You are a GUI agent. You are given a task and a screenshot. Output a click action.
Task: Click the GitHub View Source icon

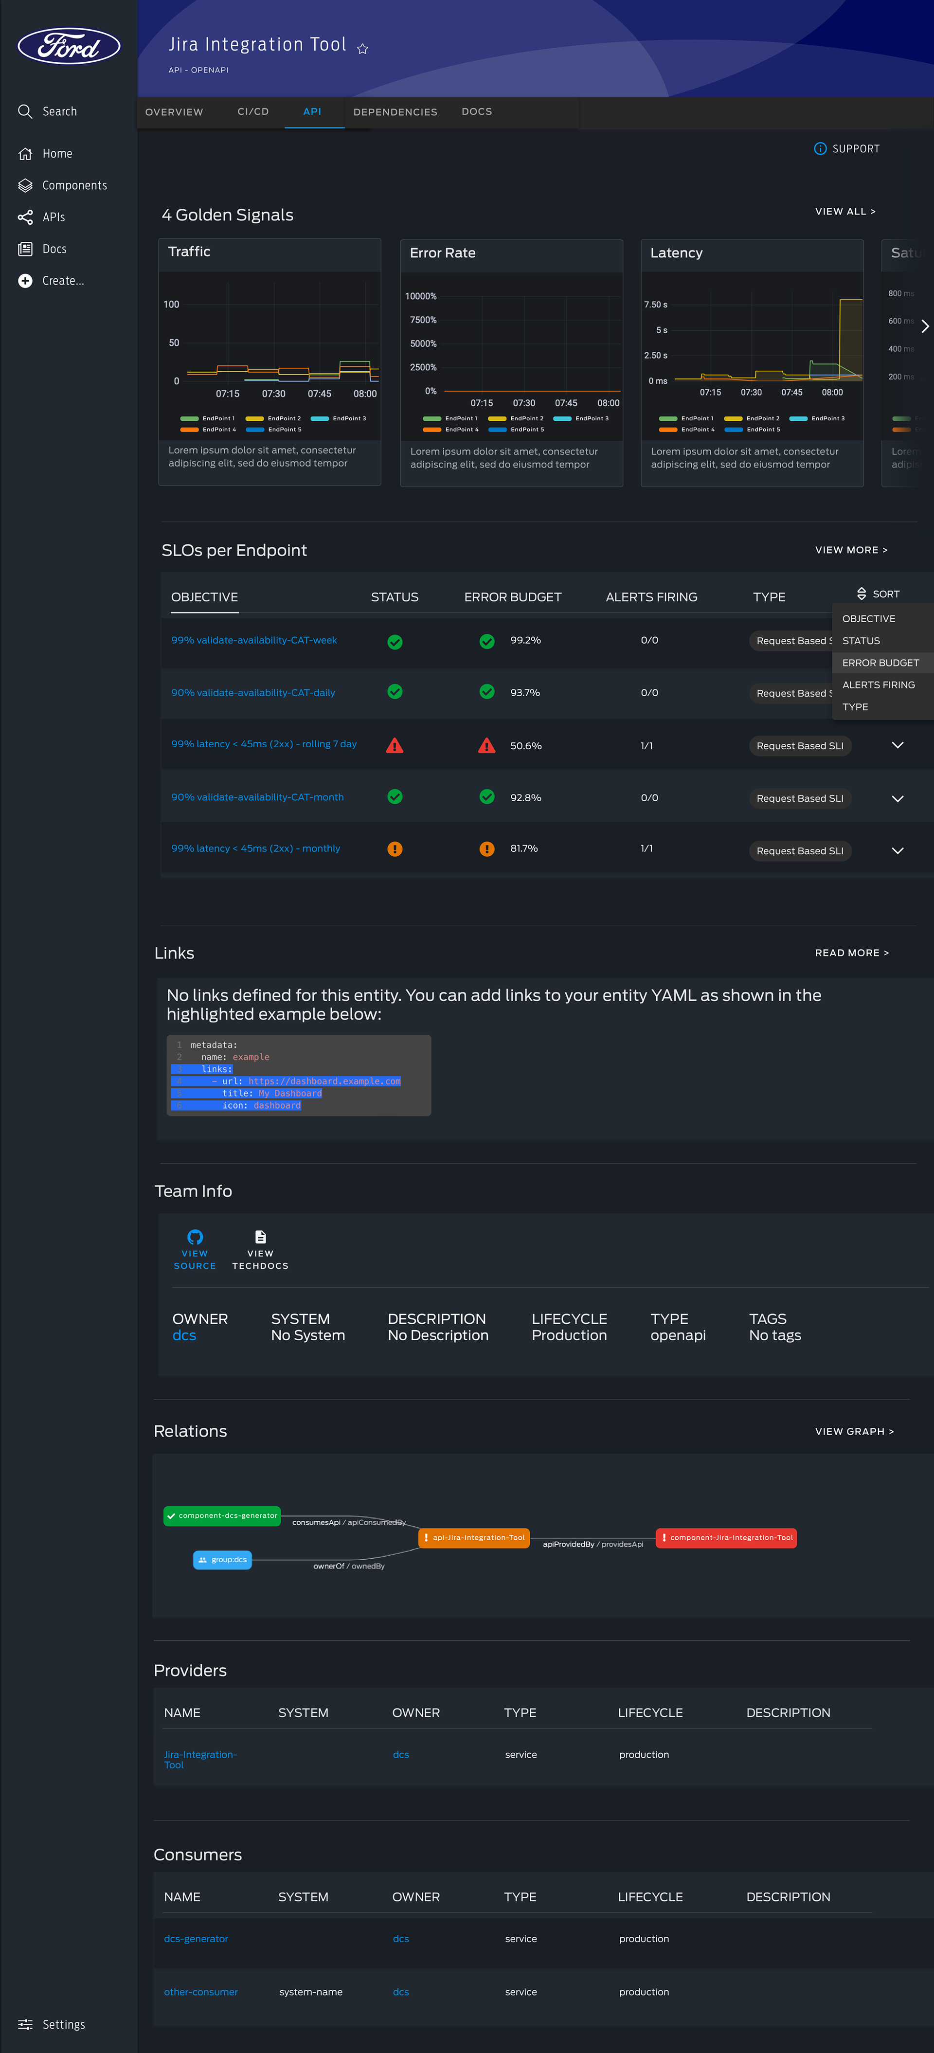pos(195,1237)
